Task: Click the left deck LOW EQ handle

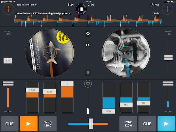Action: (32, 90)
